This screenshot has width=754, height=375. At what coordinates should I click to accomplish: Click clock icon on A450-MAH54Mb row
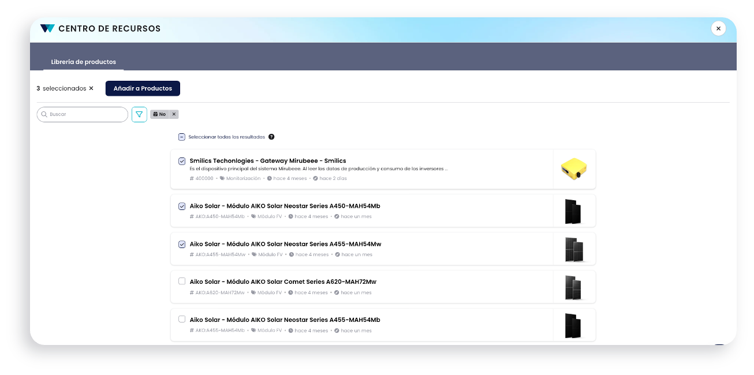tap(291, 217)
